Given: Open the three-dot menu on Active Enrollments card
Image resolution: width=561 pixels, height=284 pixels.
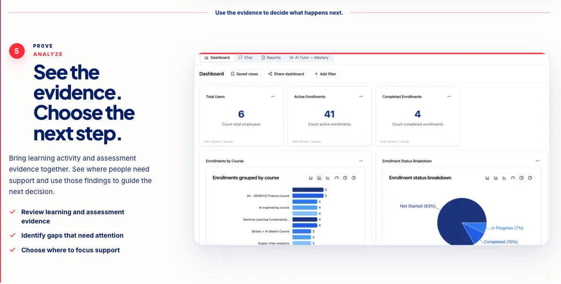Looking at the screenshot, I should click(x=361, y=96).
